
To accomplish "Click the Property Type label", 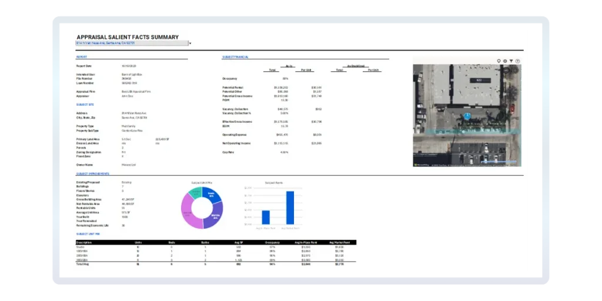I will point(86,126).
